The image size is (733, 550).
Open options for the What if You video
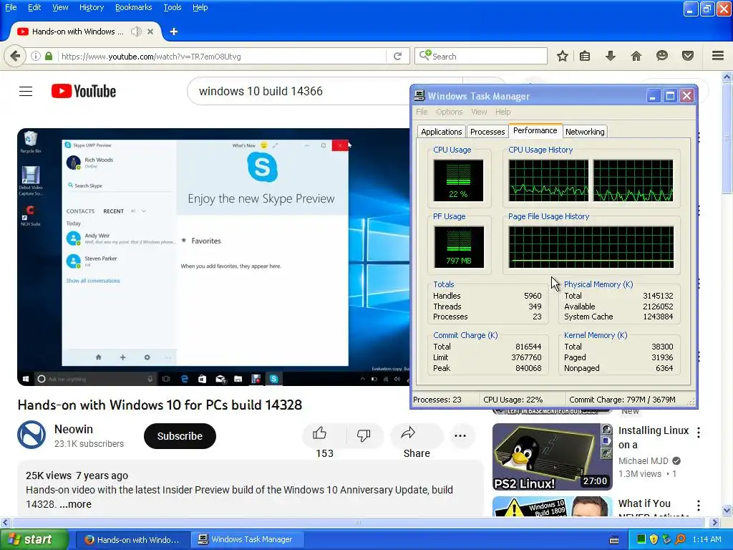coord(699,505)
